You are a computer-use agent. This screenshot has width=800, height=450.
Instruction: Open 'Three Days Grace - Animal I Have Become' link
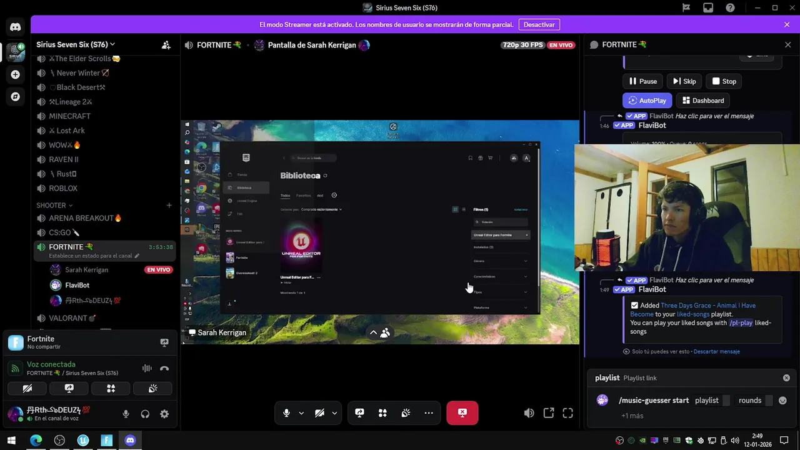pos(692,309)
